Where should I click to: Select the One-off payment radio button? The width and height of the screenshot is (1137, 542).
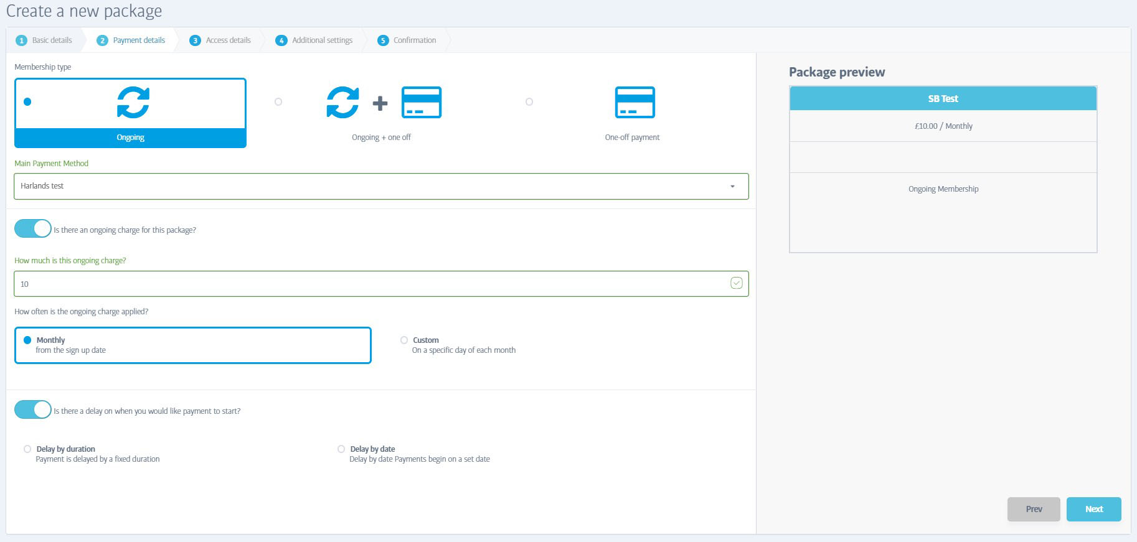[x=529, y=102]
